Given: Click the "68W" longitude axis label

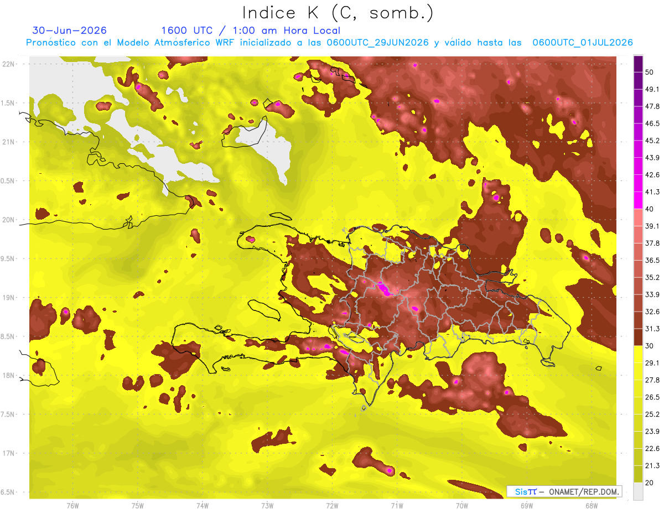Looking at the screenshot, I should coord(592,506).
